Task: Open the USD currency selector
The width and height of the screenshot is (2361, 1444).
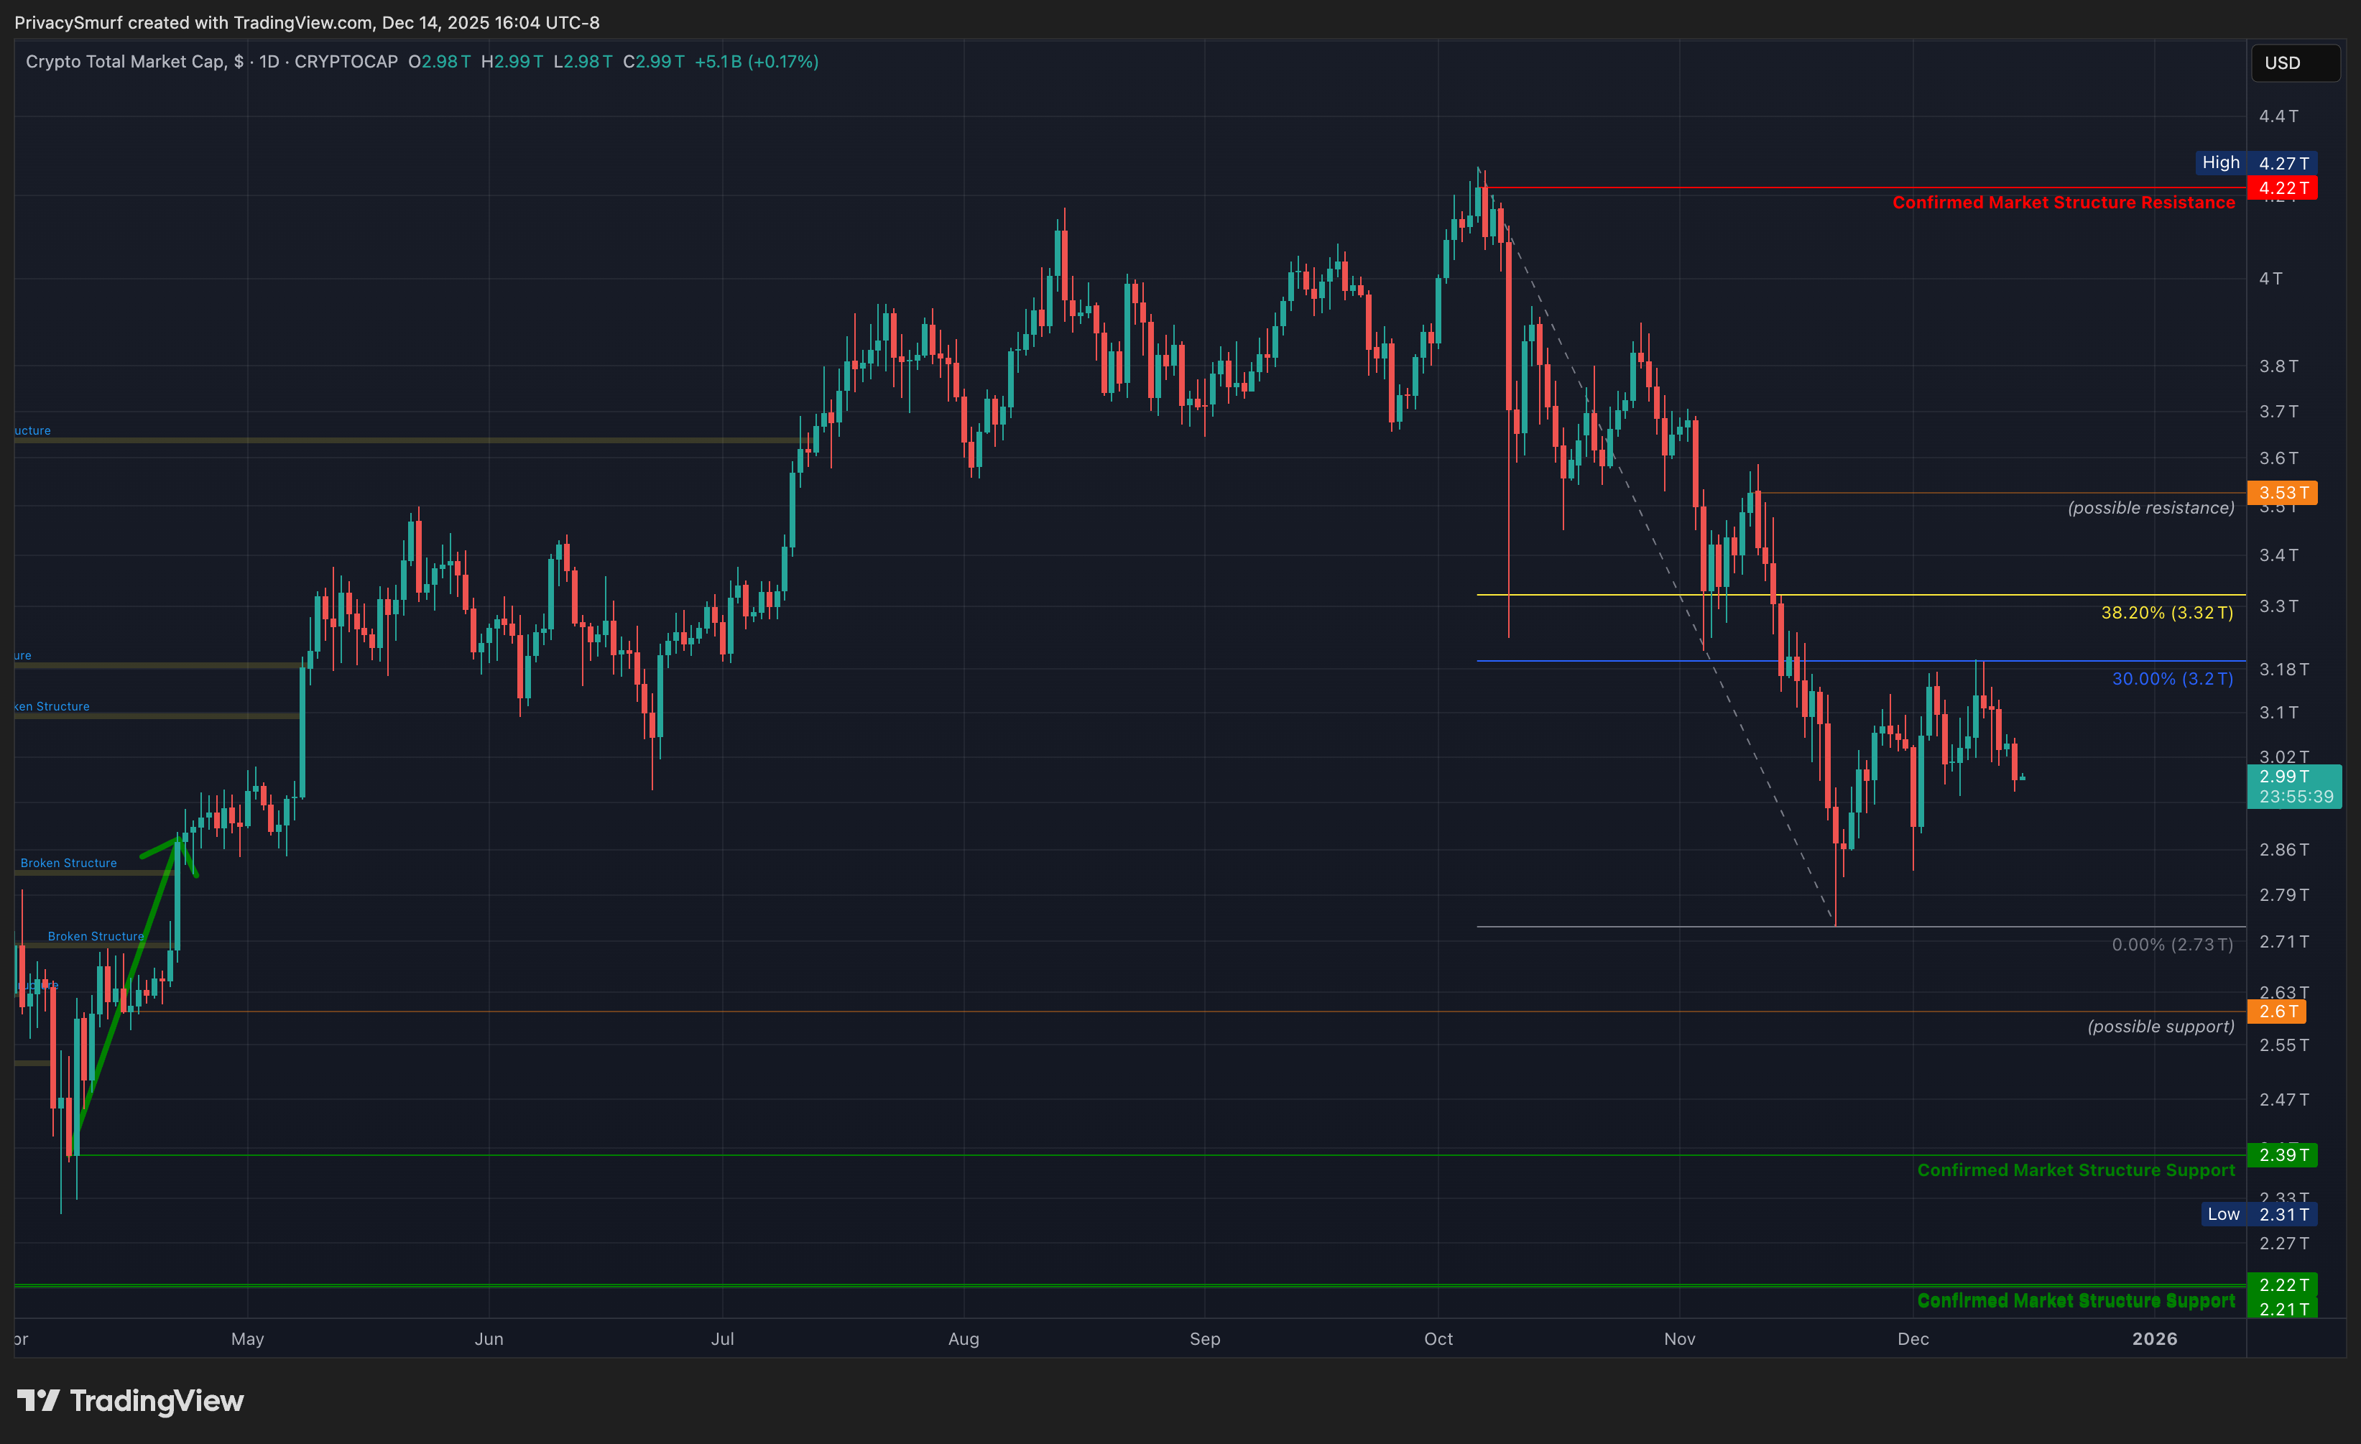Action: pyautogui.click(x=2294, y=63)
